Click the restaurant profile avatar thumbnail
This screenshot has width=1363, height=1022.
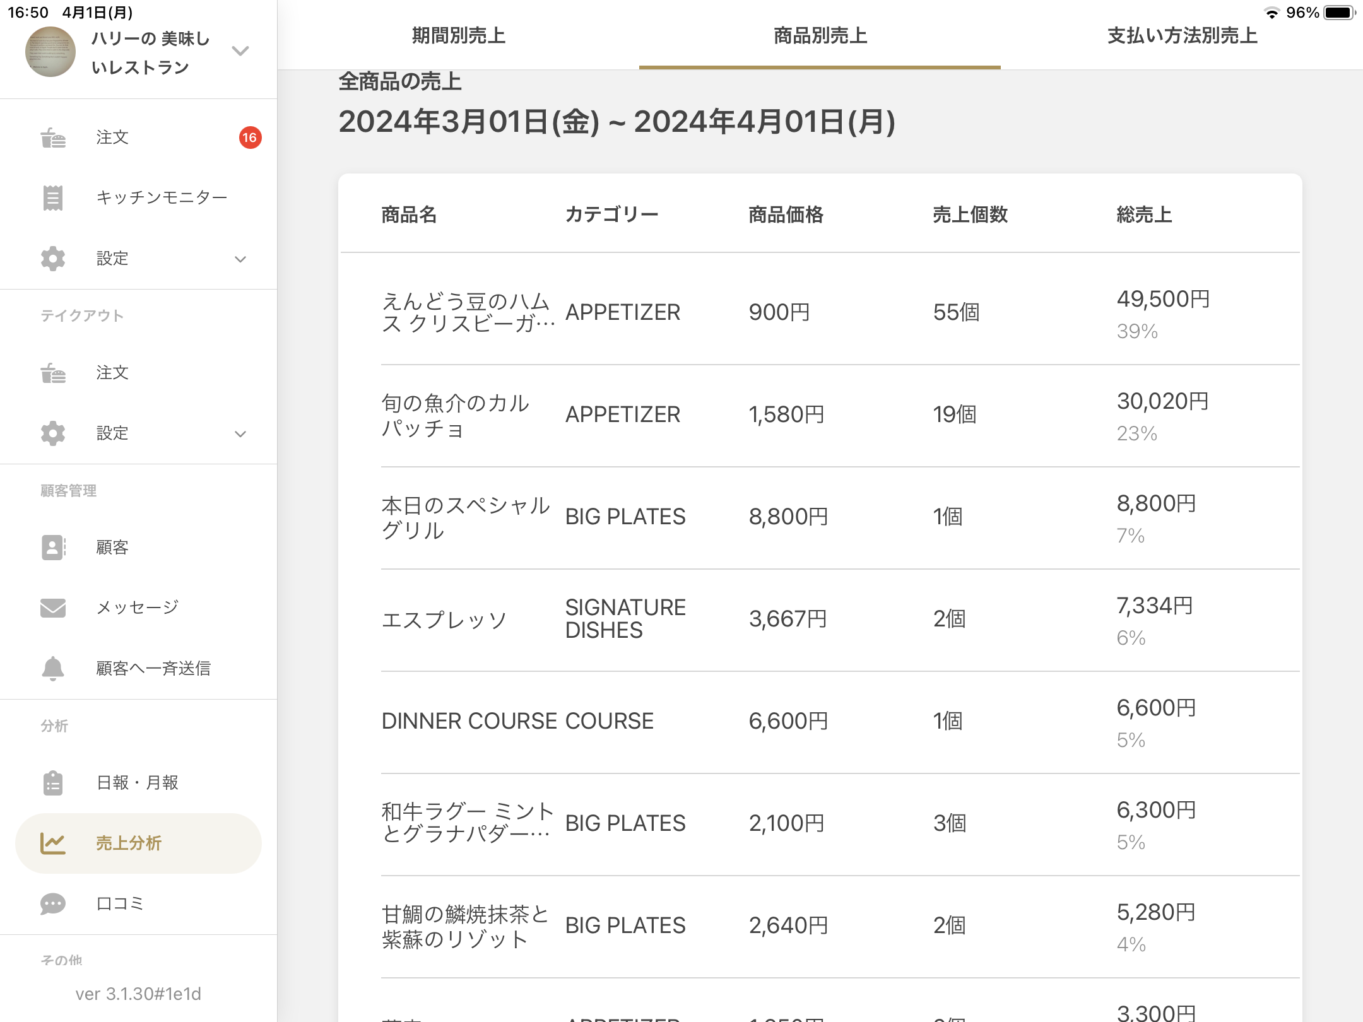pyautogui.click(x=50, y=52)
